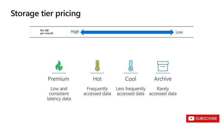Click the Archive tier label
This screenshot has height=124, width=221.
click(x=163, y=79)
